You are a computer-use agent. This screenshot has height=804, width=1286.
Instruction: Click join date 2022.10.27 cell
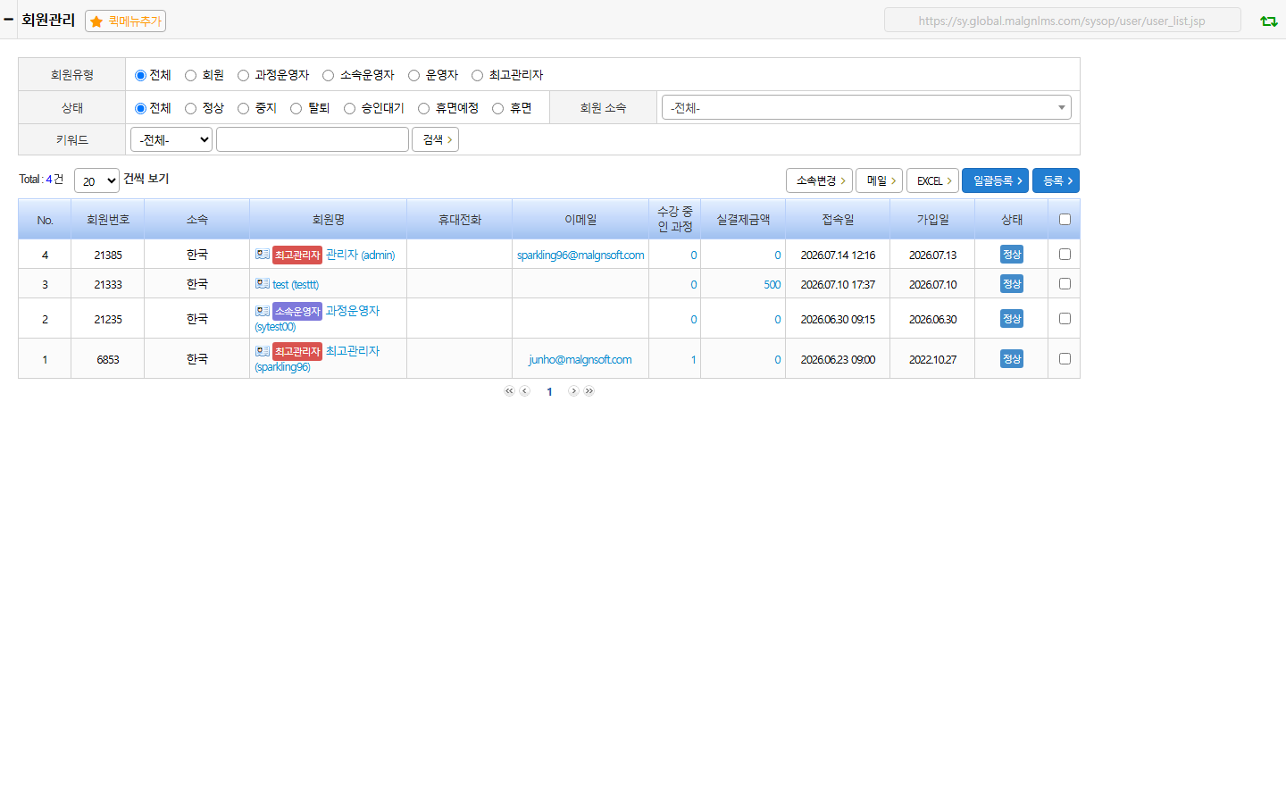coord(932,360)
